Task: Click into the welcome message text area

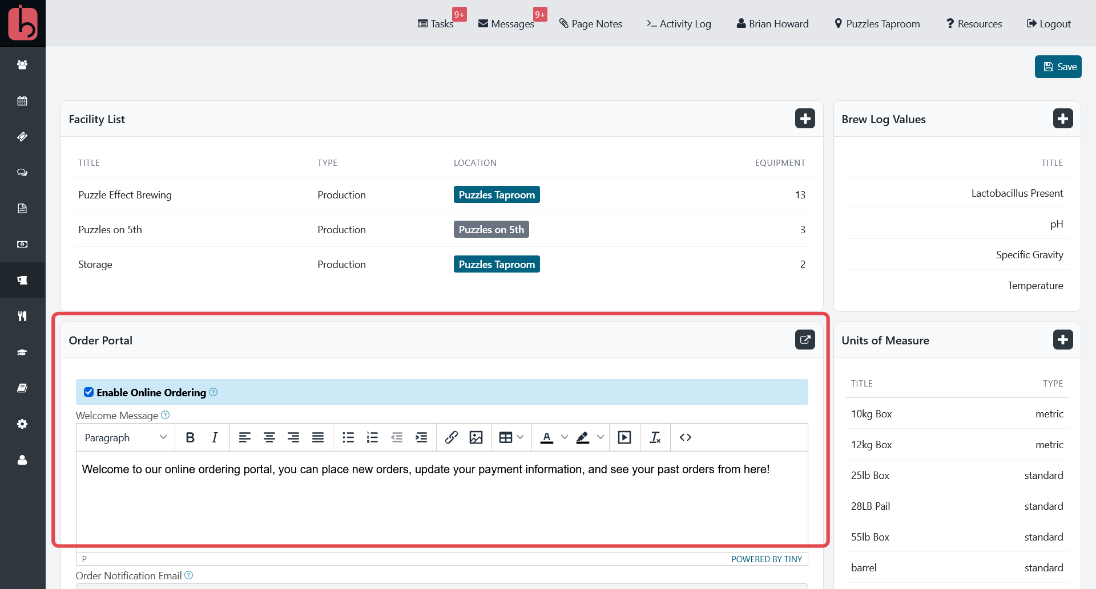Action: pos(442,501)
